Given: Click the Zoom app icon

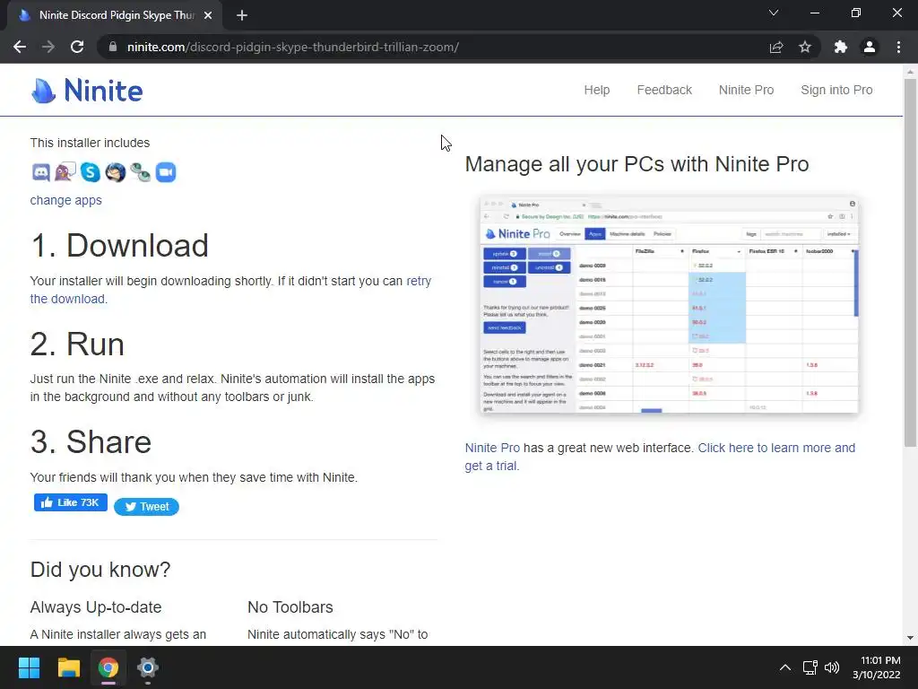Looking at the screenshot, I should coord(166,172).
